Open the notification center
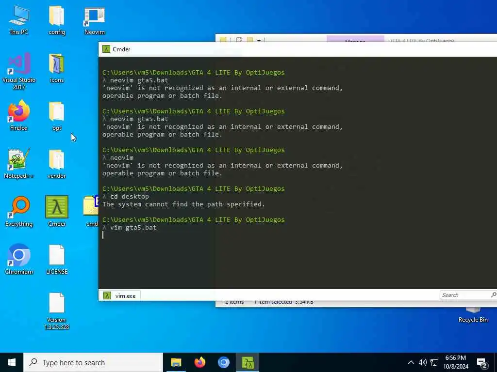Viewport: 497px width, 372px height. click(482, 363)
